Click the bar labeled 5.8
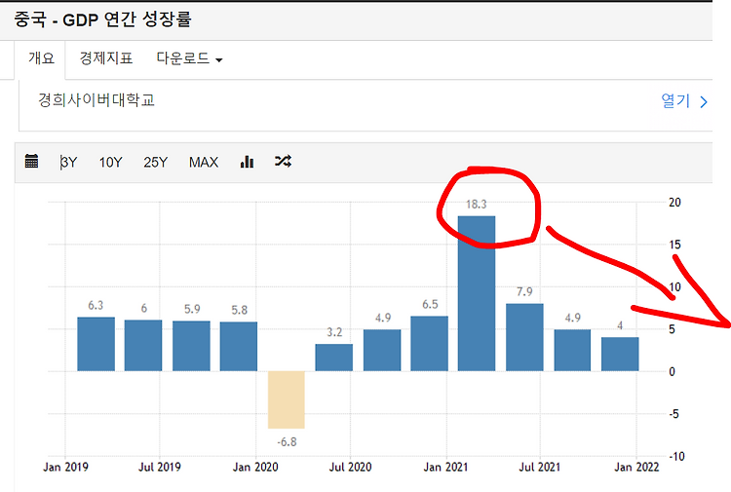 pyautogui.click(x=238, y=346)
